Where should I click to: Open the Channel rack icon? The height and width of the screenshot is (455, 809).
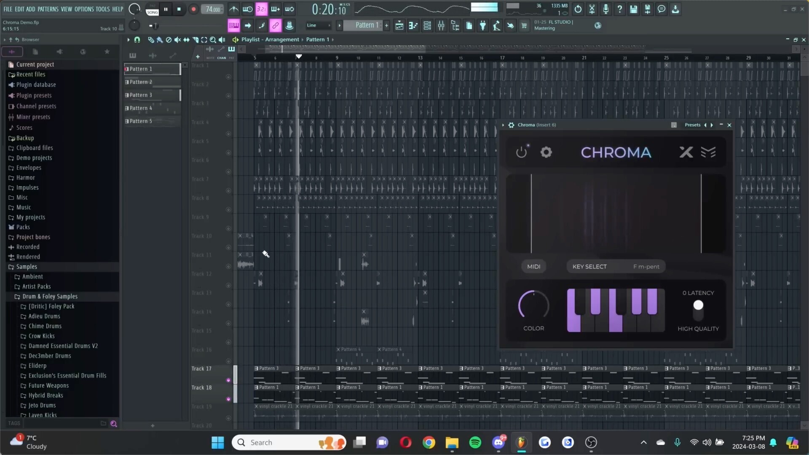pyautogui.click(x=427, y=26)
